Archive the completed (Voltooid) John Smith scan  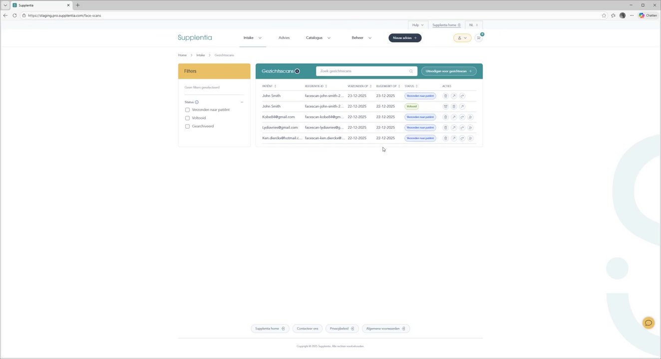point(445,106)
